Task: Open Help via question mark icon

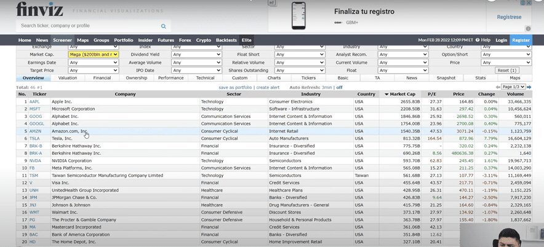Action: 476,40
